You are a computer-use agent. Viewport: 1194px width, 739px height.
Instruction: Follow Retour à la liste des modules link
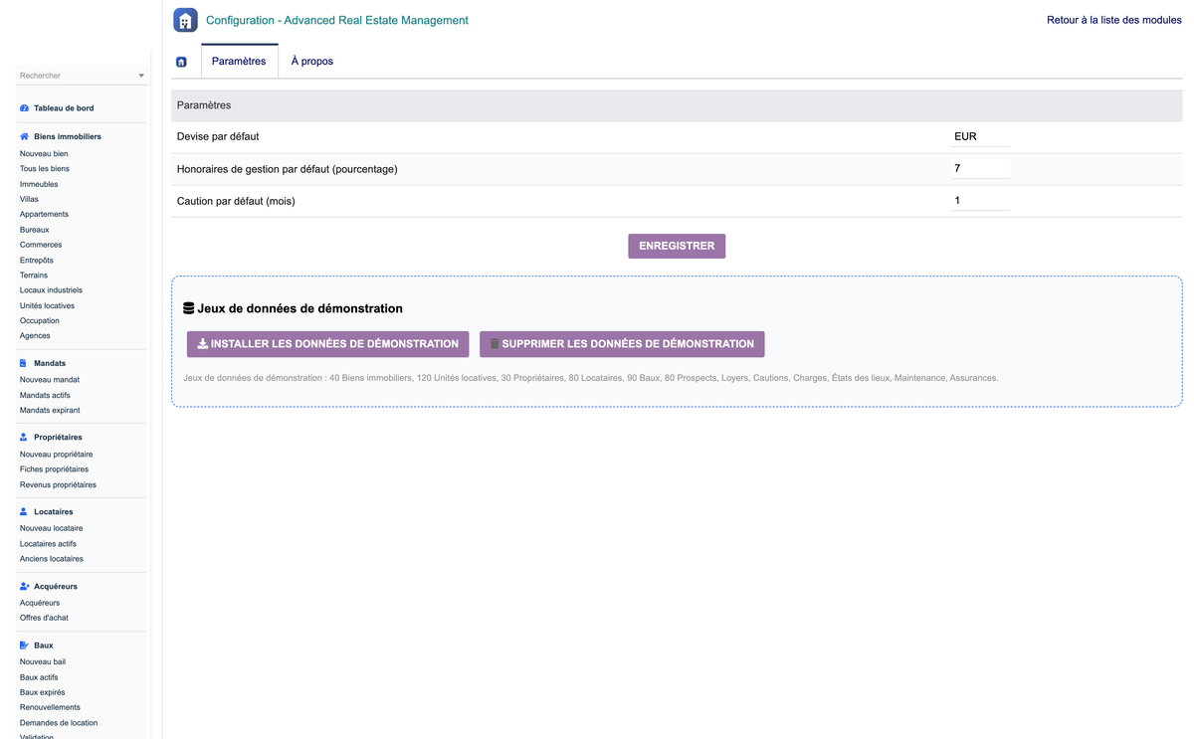(1114, 20)
